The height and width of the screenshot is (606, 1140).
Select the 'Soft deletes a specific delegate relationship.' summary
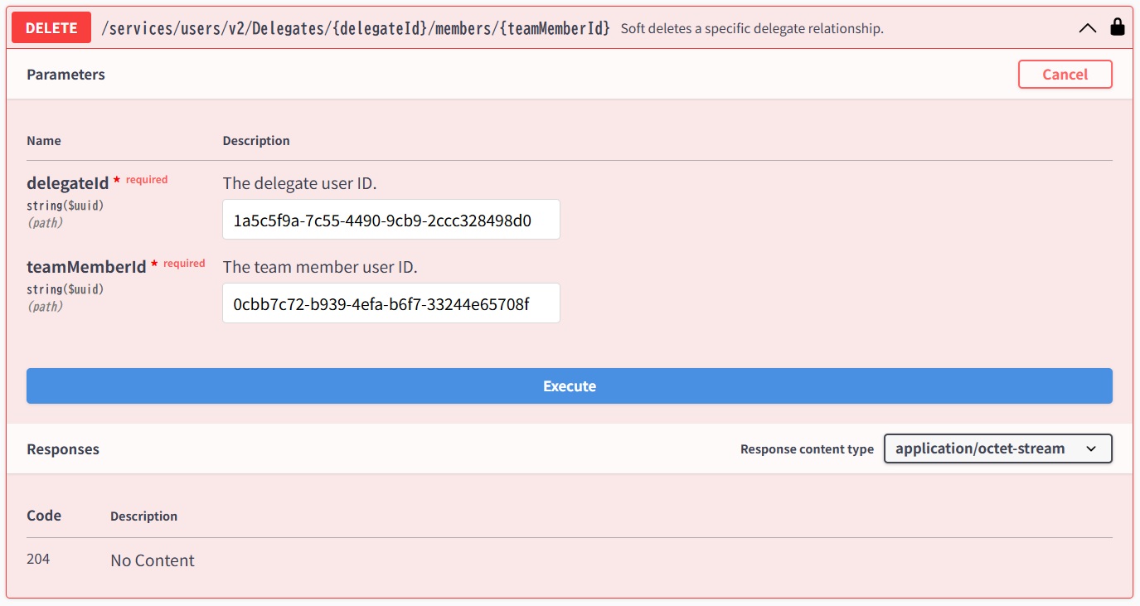click(x=752, y=28)
